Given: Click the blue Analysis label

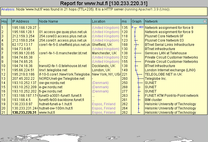Looking at the screenshot, I should 8,9.
